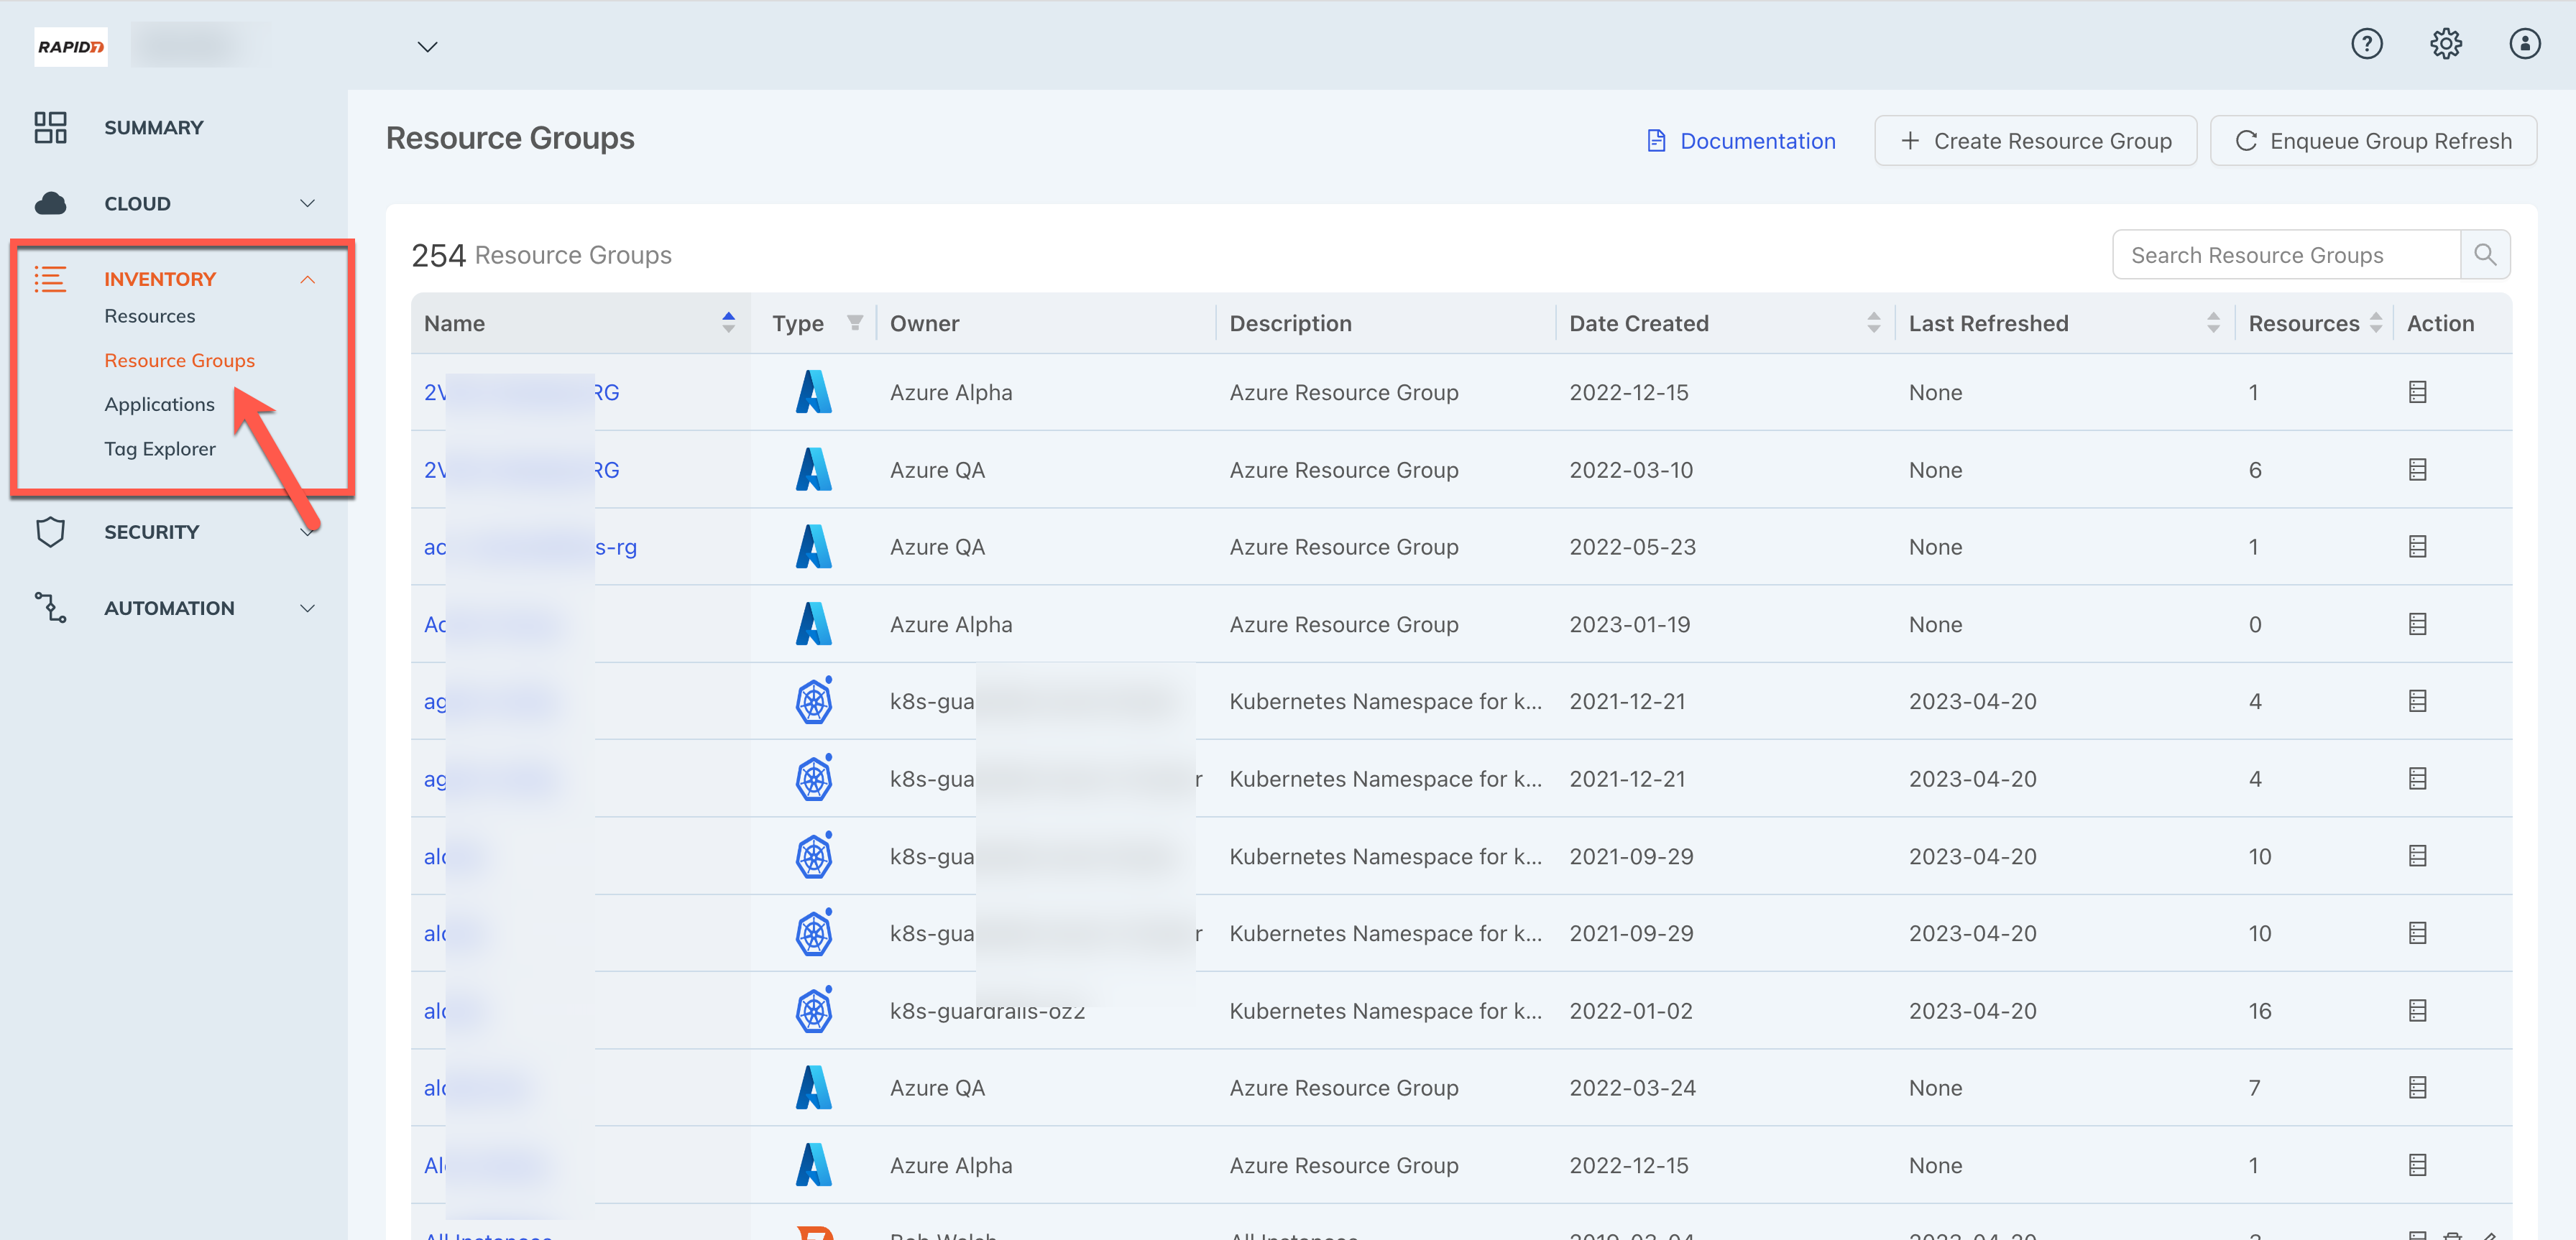Open Tag Explorer in Inventory menu
Image resolution: width=2576 pixels, height=1240 pixels.
pos(160,448)
